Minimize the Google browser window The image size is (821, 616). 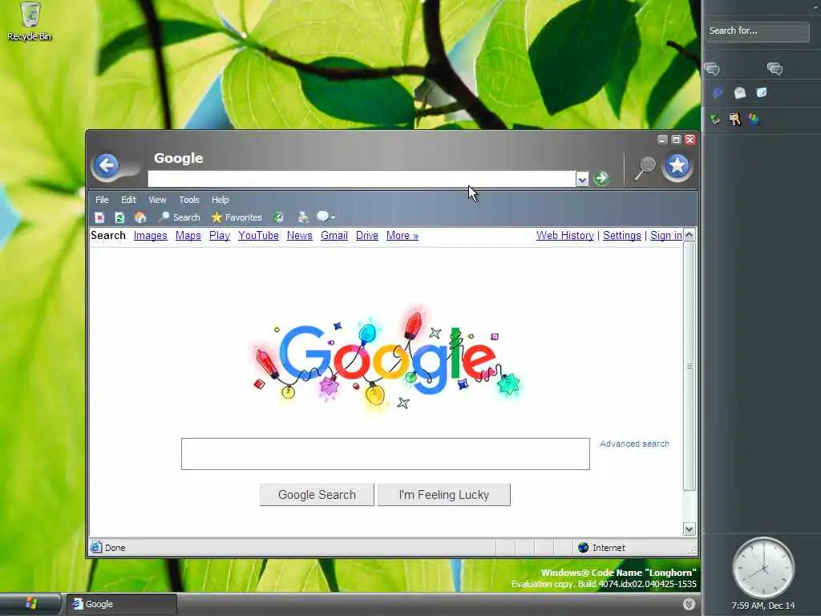662,140
